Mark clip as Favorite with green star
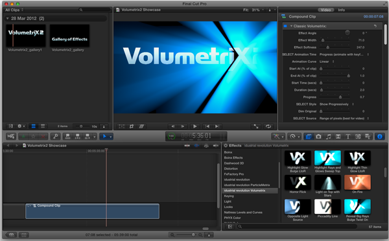This screenshot has width=389, height=241. pyautogui.click(x=23, y=136)
